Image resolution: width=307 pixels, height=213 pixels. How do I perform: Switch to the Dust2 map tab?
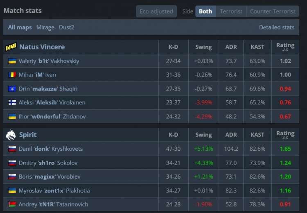(x=67, y=27)
